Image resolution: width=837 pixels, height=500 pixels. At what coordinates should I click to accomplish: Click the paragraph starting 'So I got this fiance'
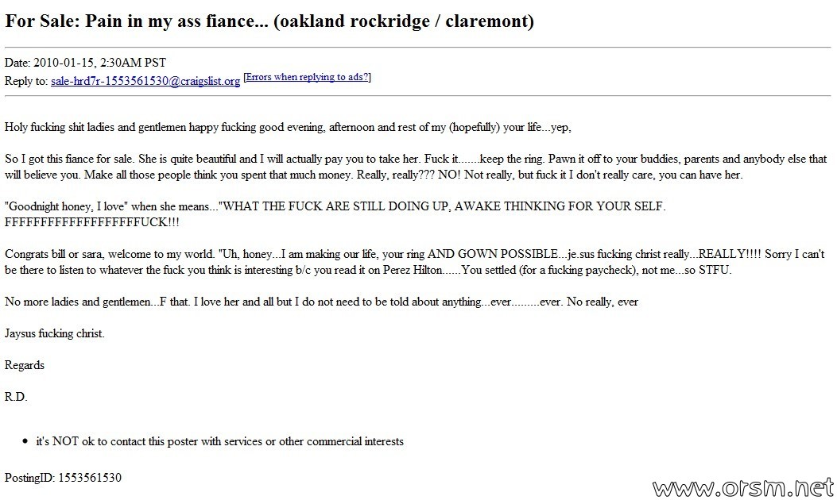tap(415, 167)
